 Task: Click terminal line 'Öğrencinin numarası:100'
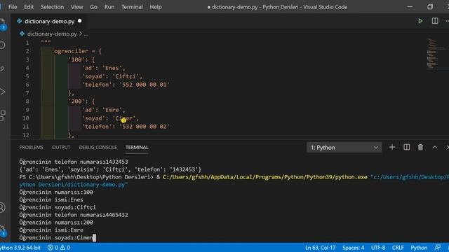(56, 192)
